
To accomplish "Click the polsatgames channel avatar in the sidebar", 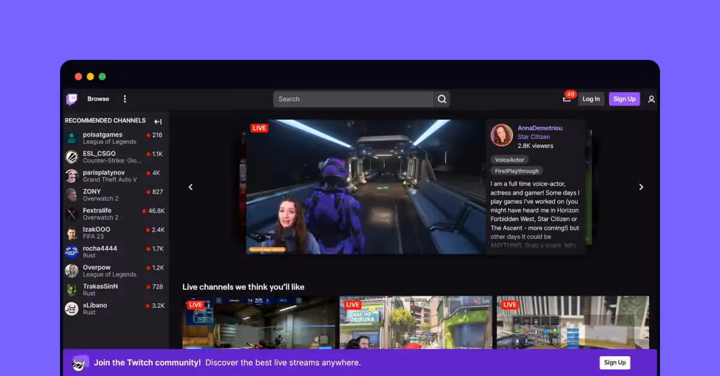I will [x=71, y=138].
